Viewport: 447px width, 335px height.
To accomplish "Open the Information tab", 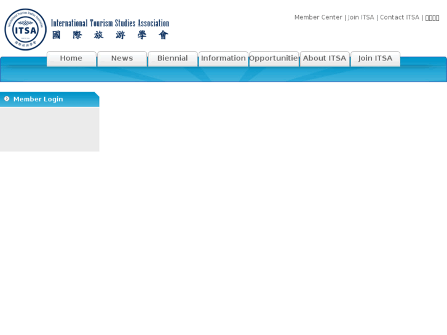I will pos(223,59).
